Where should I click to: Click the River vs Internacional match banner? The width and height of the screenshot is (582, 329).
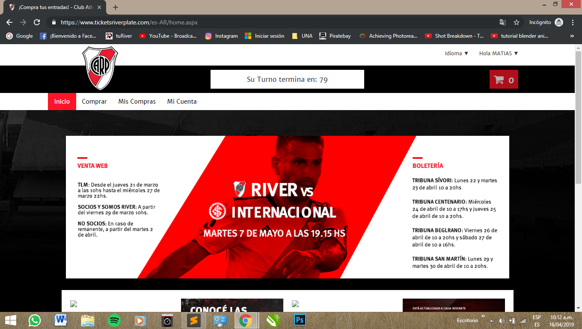[288, 207]
